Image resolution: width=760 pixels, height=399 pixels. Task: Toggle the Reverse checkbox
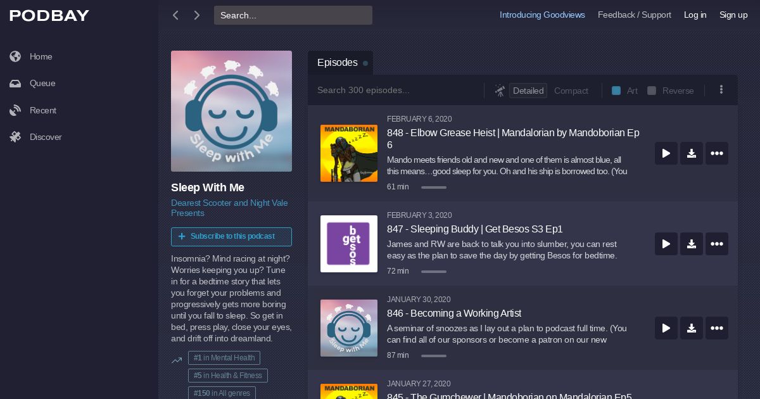(x=652, y=91)
